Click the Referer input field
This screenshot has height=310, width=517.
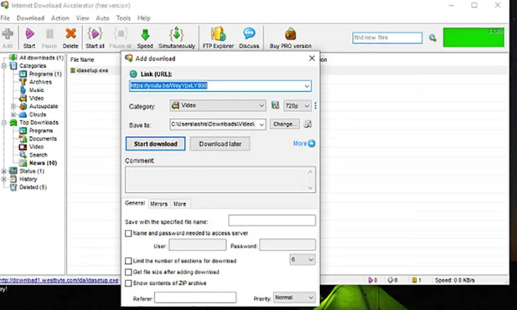pyautogui.click(x=195, y=298)
